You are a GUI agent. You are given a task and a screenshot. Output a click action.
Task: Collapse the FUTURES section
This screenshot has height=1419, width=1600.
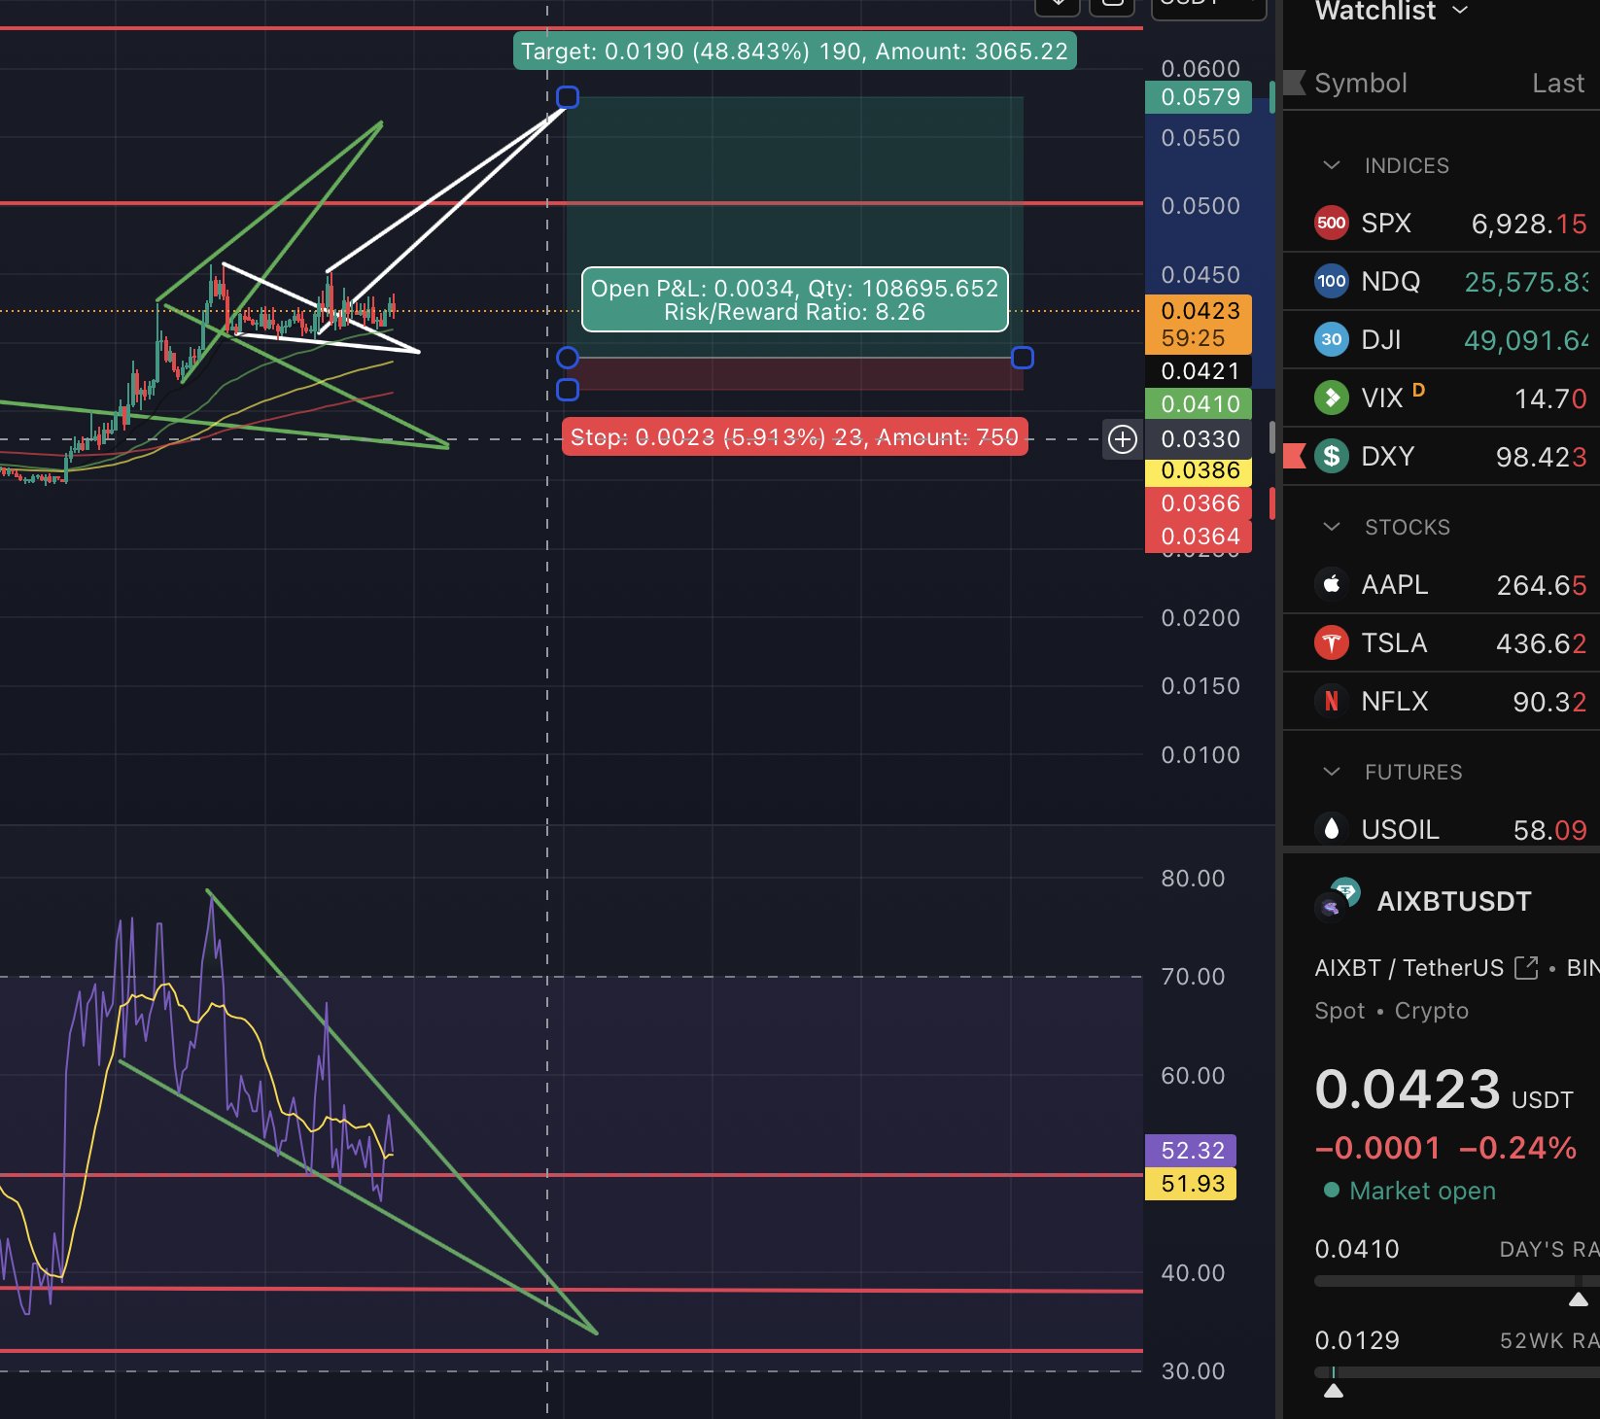[x=1332, y=772]
